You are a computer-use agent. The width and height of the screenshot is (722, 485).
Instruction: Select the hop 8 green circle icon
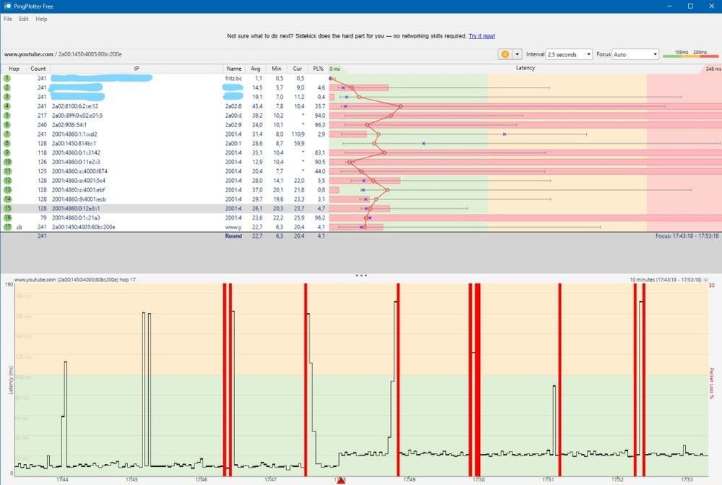tap(7, 143)
